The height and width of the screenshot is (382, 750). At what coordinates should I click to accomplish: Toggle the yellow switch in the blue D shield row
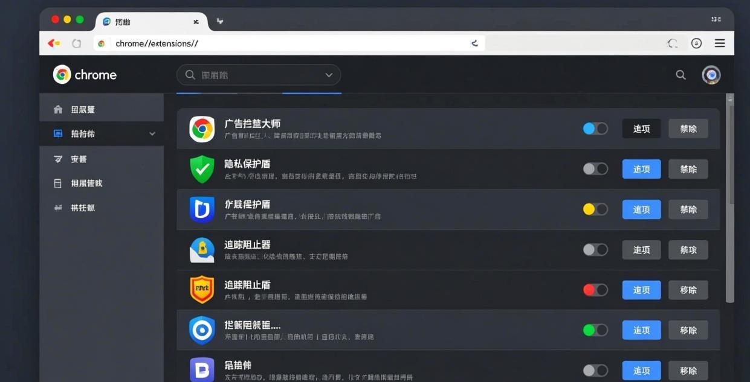tap(595, 209)
